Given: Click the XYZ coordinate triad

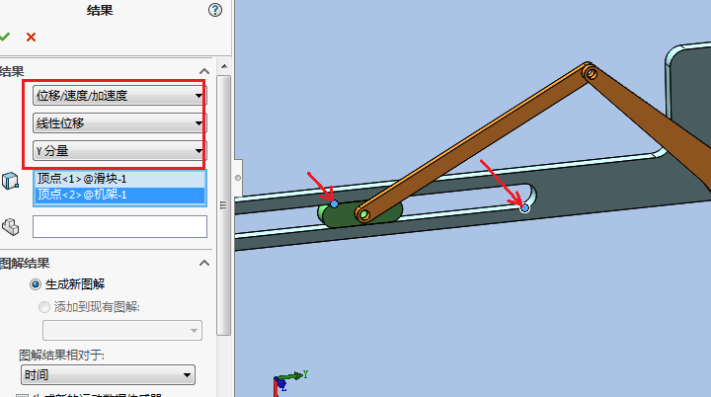Looking at the screenshot, I should 288,383.
